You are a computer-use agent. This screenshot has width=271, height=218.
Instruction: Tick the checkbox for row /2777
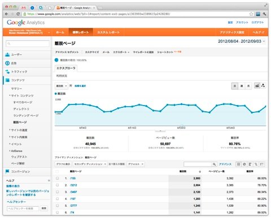pos(58,206)
